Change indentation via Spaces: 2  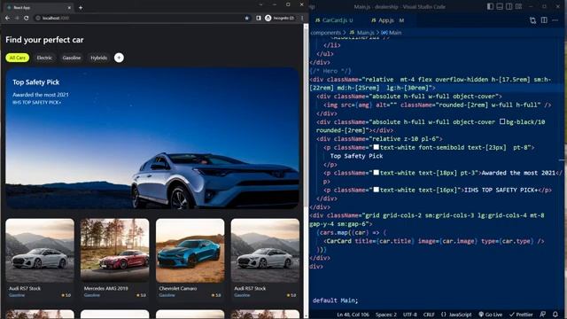(x=386, y=315)
